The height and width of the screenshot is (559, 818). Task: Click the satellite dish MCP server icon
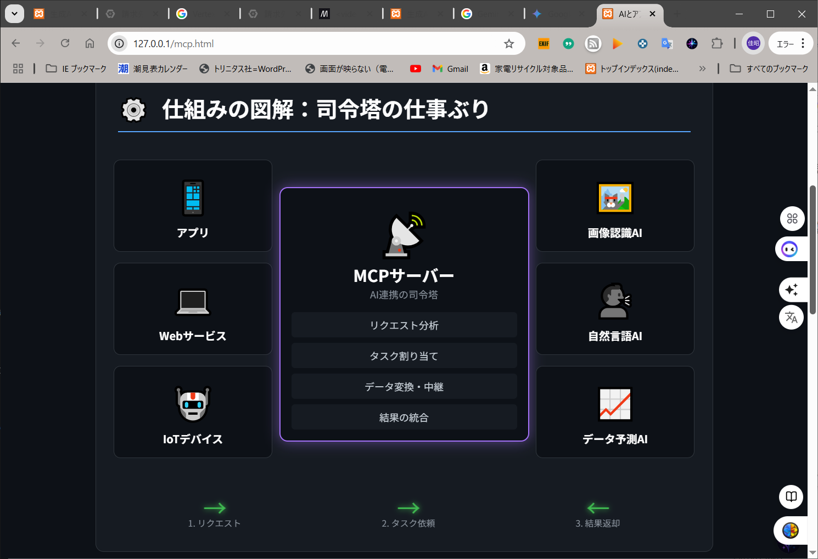click(404, 235)
